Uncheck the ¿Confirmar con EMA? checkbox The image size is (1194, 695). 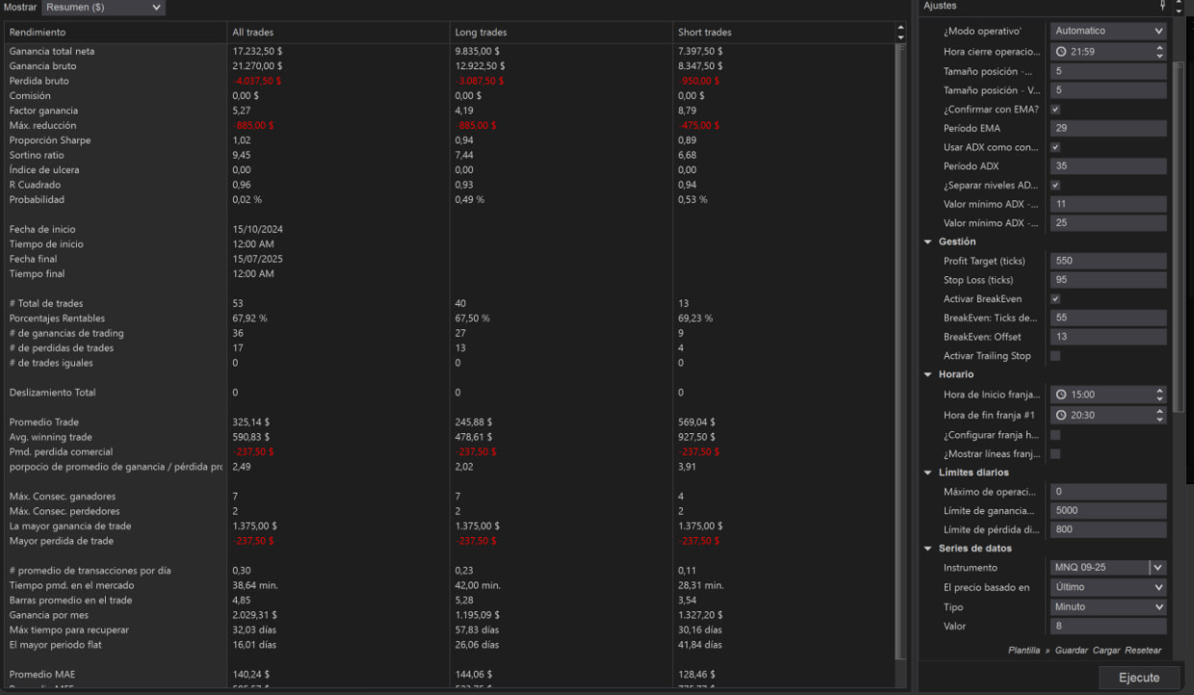[x=1055, y=110]
